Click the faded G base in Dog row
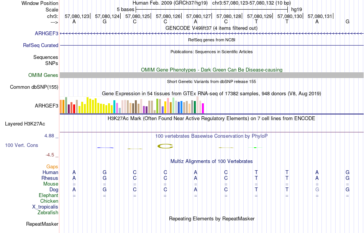364x233 pixels. pos(317,189)
